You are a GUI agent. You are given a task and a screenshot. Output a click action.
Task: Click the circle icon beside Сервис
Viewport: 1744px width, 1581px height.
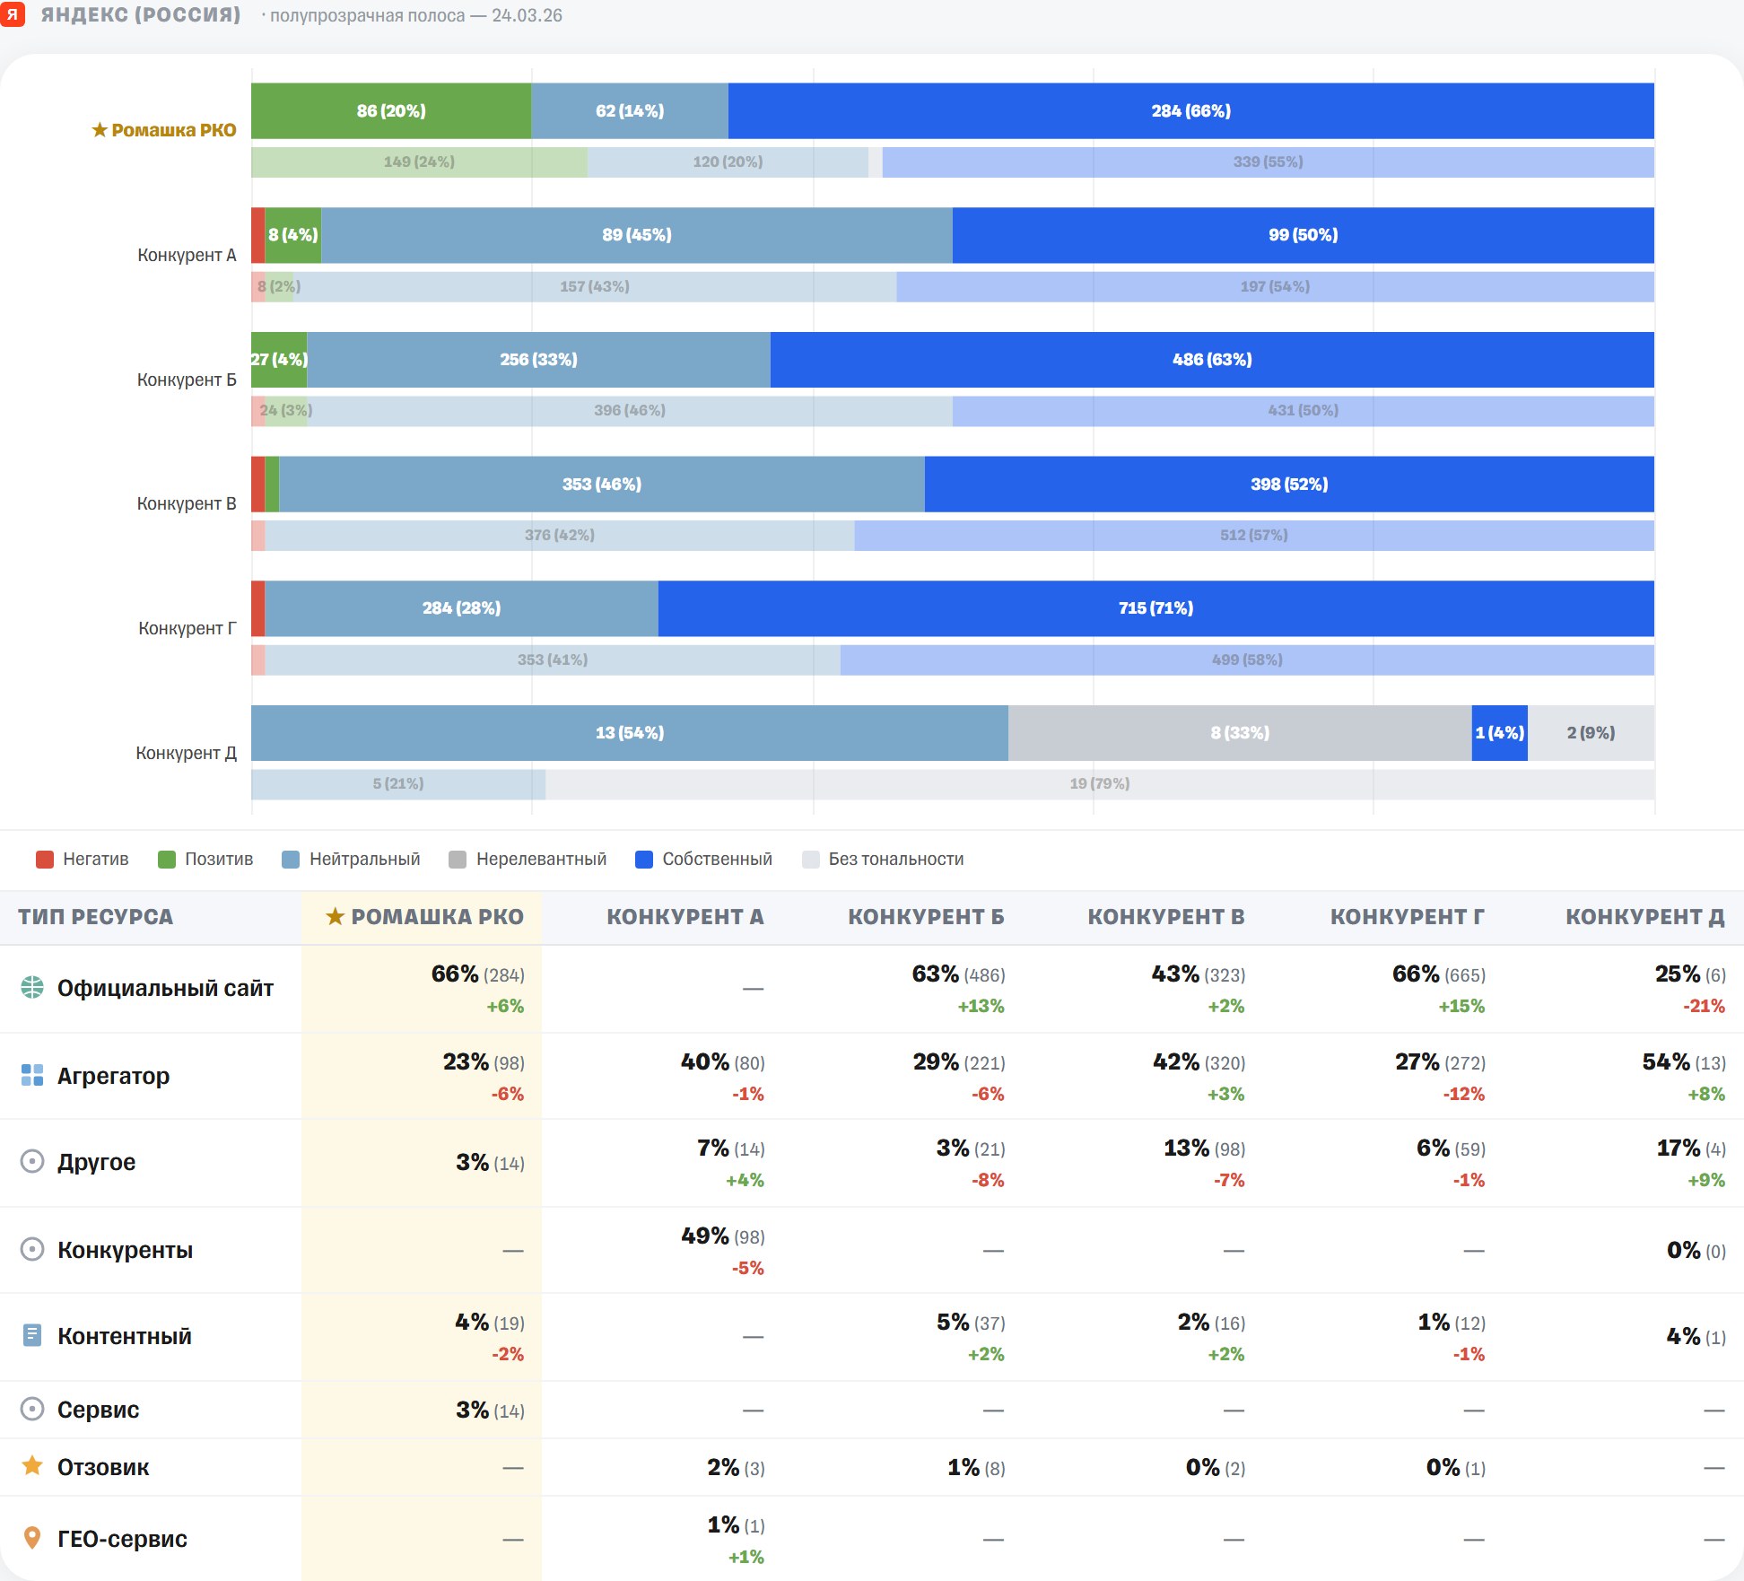(x=32, y=1409)
